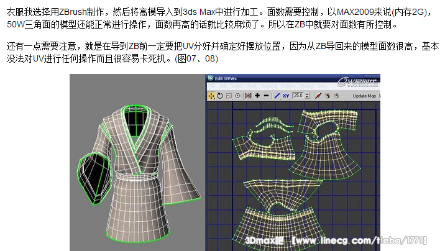445x251 pixels.
Task: Select the Target Weld tool
Action: (327, 96)
